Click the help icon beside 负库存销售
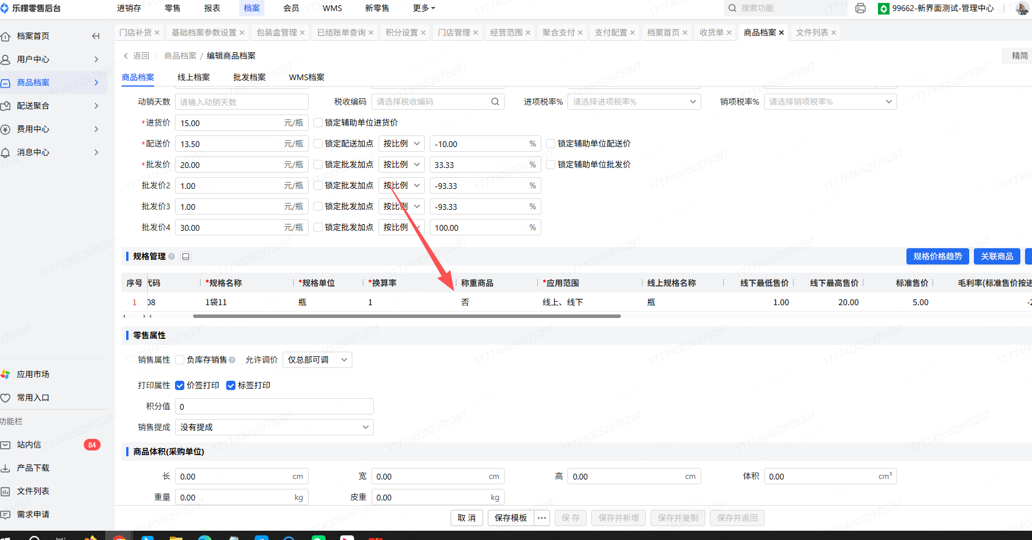This screenshot has width=1032, height=540. point(232,360)
